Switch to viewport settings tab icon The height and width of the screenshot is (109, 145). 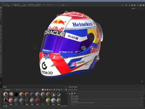(75, 93)
